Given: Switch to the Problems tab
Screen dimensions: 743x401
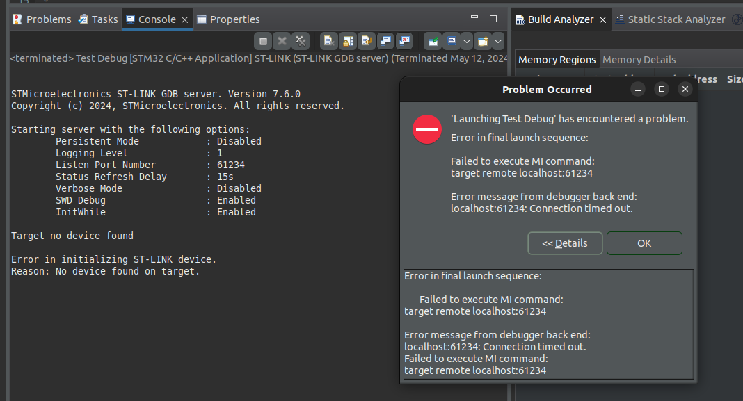Looking at the screenshot, I should 41,19.
